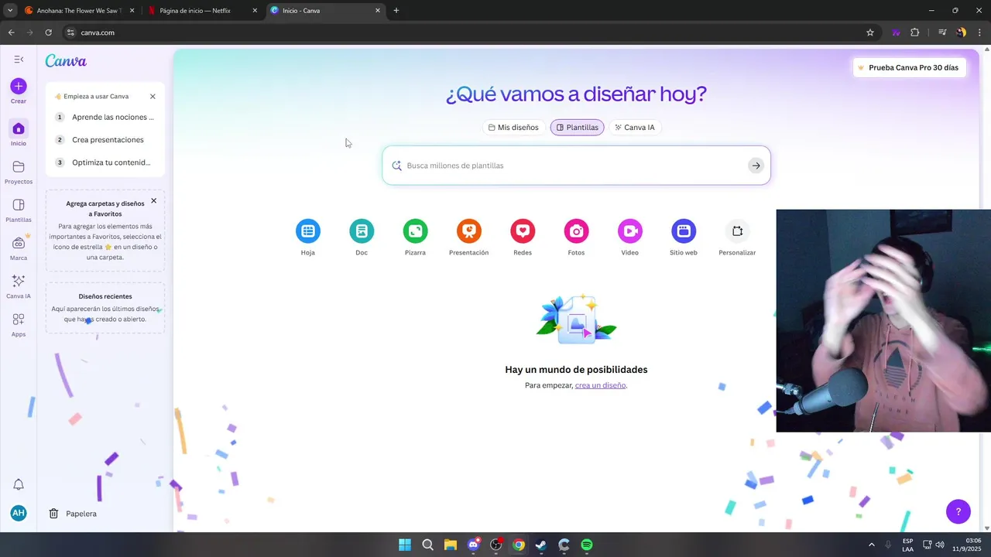
Task: Select the Canva IA tab above search
Action: pyautogui.click(x=635, y=128)
